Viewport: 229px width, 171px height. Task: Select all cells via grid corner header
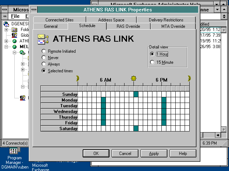(59, 89)
